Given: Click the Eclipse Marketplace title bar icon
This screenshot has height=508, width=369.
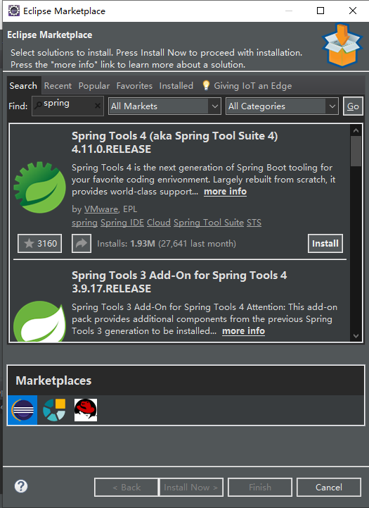Looking at the screenshot, I should pyautogui.click(x=14, y=11).
